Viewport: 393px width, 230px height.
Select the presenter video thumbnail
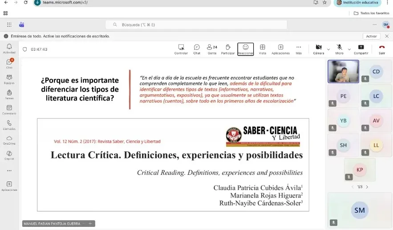click(343, 72)
